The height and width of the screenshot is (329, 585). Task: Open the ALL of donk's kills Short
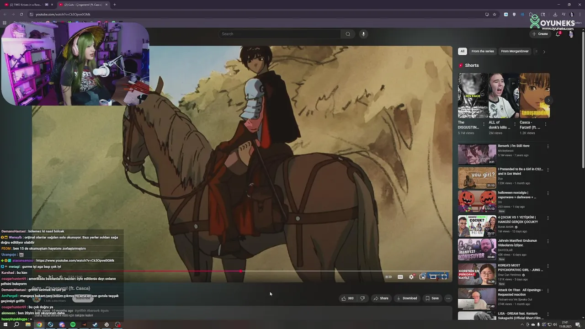pos(504,96)
